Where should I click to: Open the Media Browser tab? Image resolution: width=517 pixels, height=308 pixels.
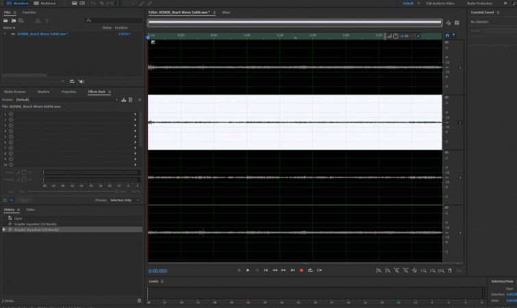(x=15, y=92)
